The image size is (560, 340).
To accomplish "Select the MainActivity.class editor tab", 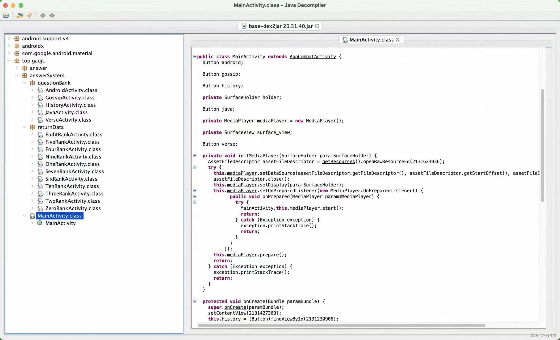I will point(371,40).
